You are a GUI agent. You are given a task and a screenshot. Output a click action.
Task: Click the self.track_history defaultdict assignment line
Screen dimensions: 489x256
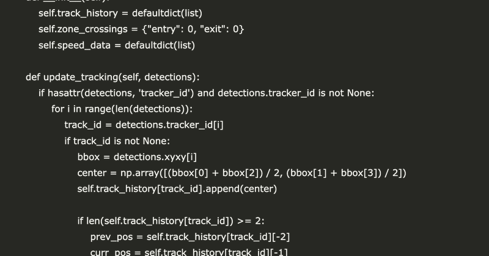click(x=120, y=13)
